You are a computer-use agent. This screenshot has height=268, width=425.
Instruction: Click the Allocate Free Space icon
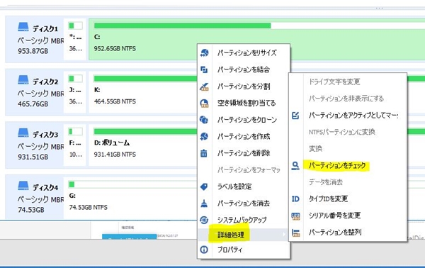(x=204, y=103)
